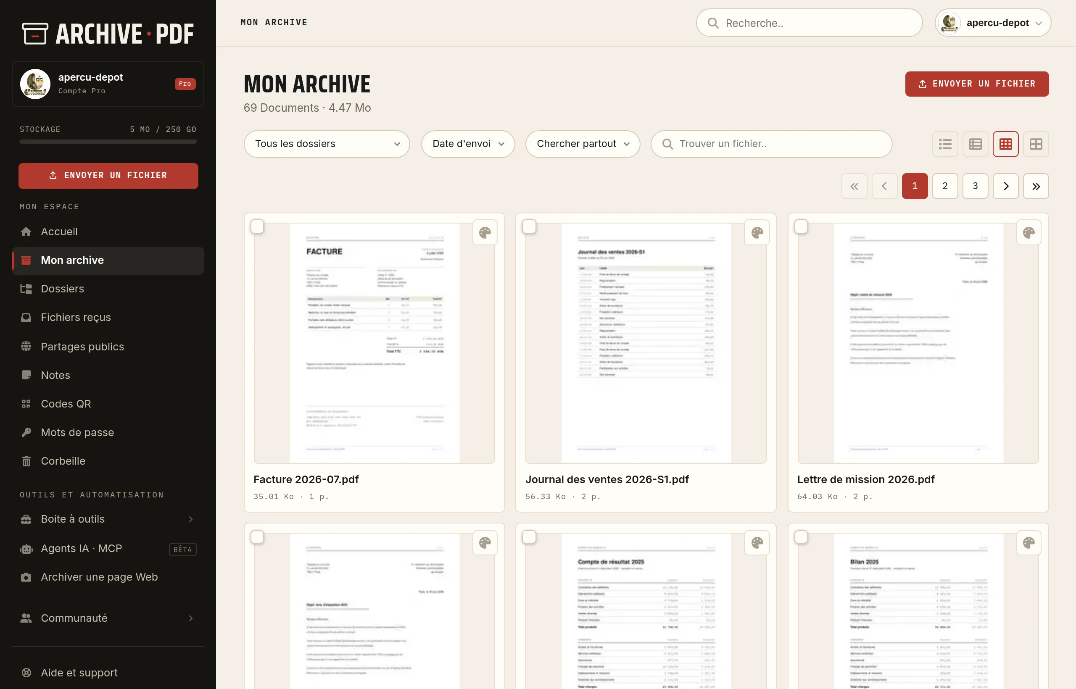Click Mon Archive breadcrumb

click(x=274, y=22)
